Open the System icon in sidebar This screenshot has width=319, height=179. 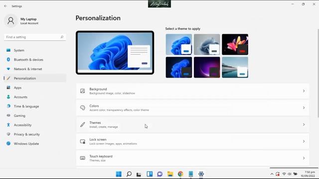coord(8,50)
